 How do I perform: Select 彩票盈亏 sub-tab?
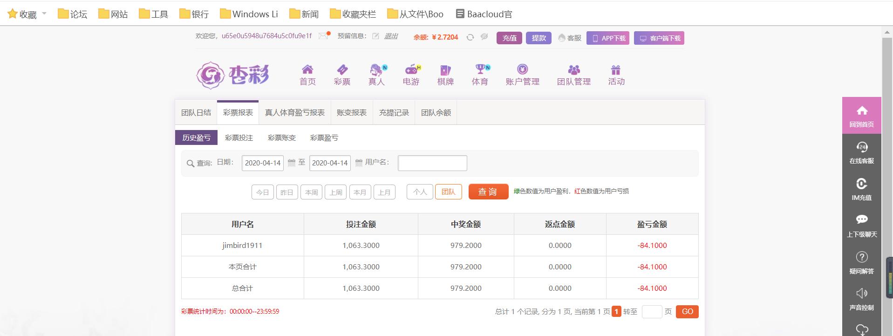(324, 137)
